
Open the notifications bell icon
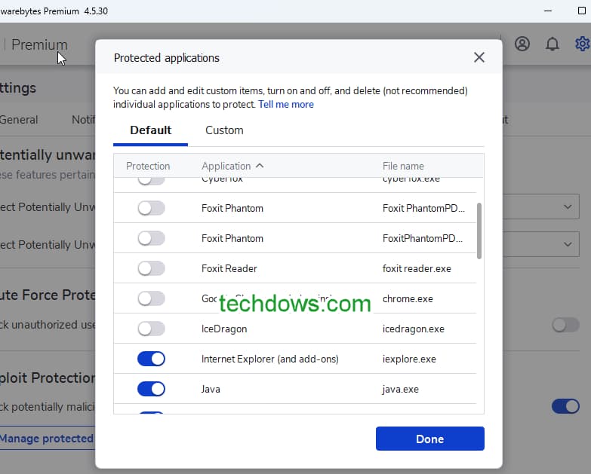pyautogui.click(x=553, y=44)
